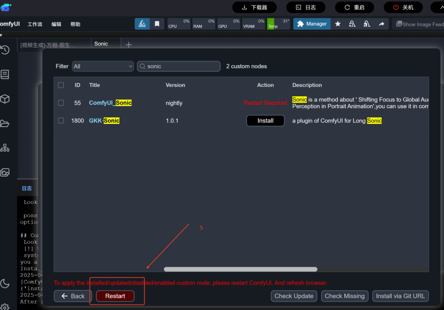Screen dimensions: 444x310
Task: Open the 工作流 menu
Action: 35,24
